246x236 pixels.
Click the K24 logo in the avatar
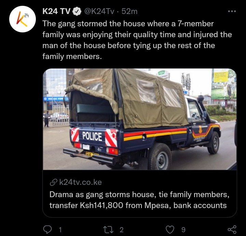[23, 19]
